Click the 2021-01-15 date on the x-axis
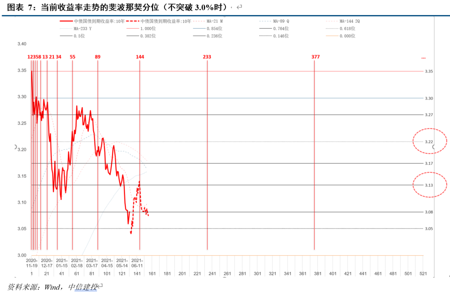This screenshot has width=450, height=294. pyautogui.click(x=62, y=263)
